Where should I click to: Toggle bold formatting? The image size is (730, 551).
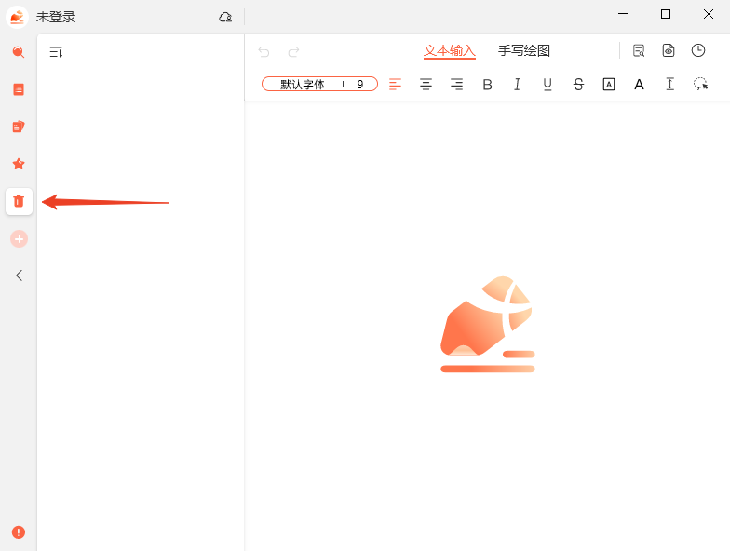point(488,85)
